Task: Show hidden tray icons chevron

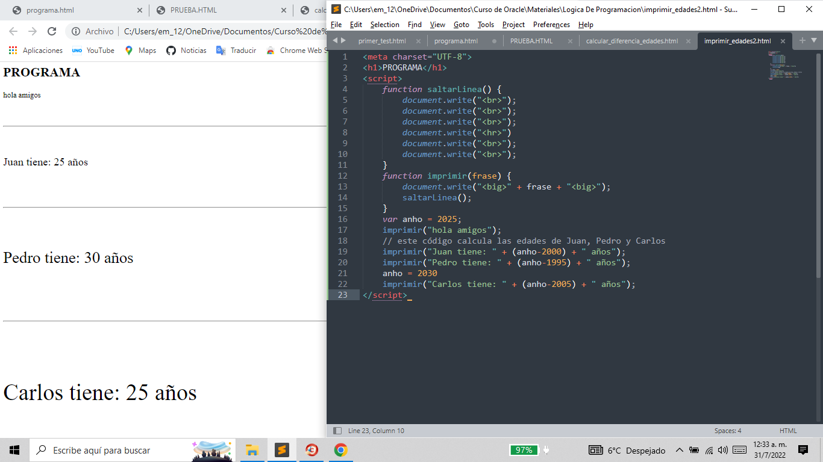Action: [680, 450]
